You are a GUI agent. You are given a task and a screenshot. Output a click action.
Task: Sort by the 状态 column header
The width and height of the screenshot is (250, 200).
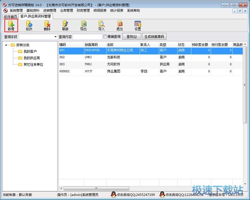(x=184, y=45)
